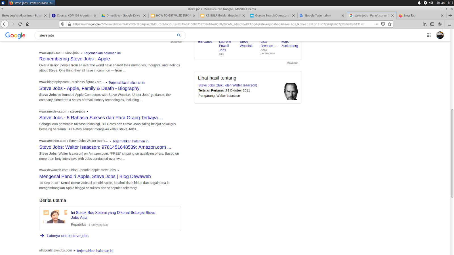The image size is (454, 255).
Task: Open Steve Wozniak related person link
Action: (246, 44)
